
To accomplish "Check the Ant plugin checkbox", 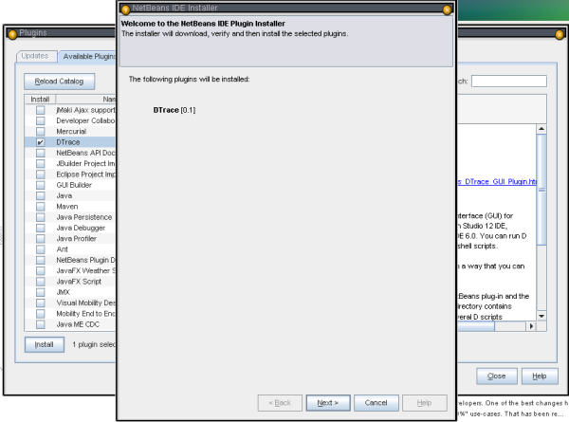I will click(40, 249).
